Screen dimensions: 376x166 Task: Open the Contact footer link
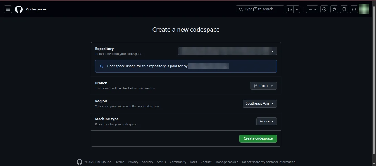pyautogui.click(x=206, y=162)
